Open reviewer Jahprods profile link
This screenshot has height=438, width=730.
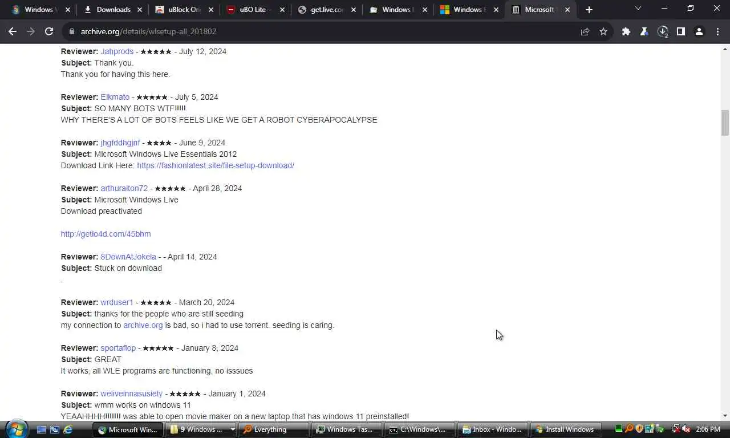pyautogui.click(x=117, y=51)
